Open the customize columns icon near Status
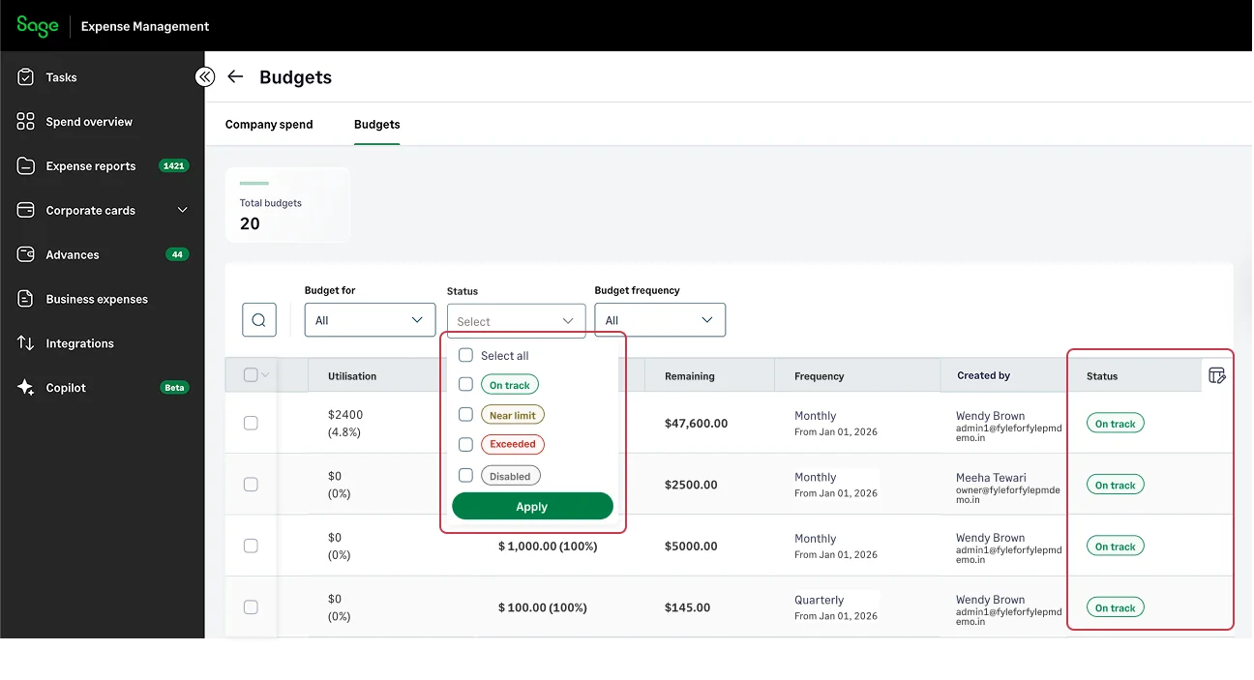Screen dimensions: 1254x680 [1216, 374]
